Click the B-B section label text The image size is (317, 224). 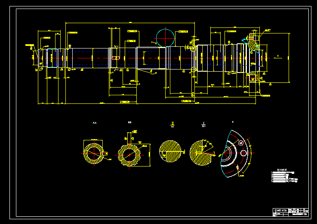point(129,122)
